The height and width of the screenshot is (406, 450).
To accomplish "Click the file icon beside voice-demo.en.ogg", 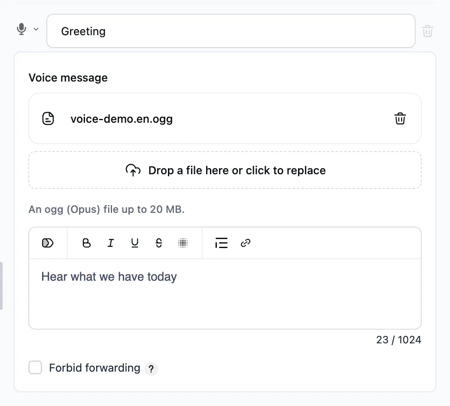I will (x=48, y=118).
